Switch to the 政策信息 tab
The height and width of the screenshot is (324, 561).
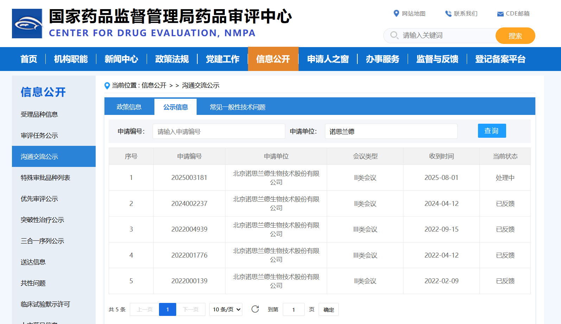click(129, 107)
